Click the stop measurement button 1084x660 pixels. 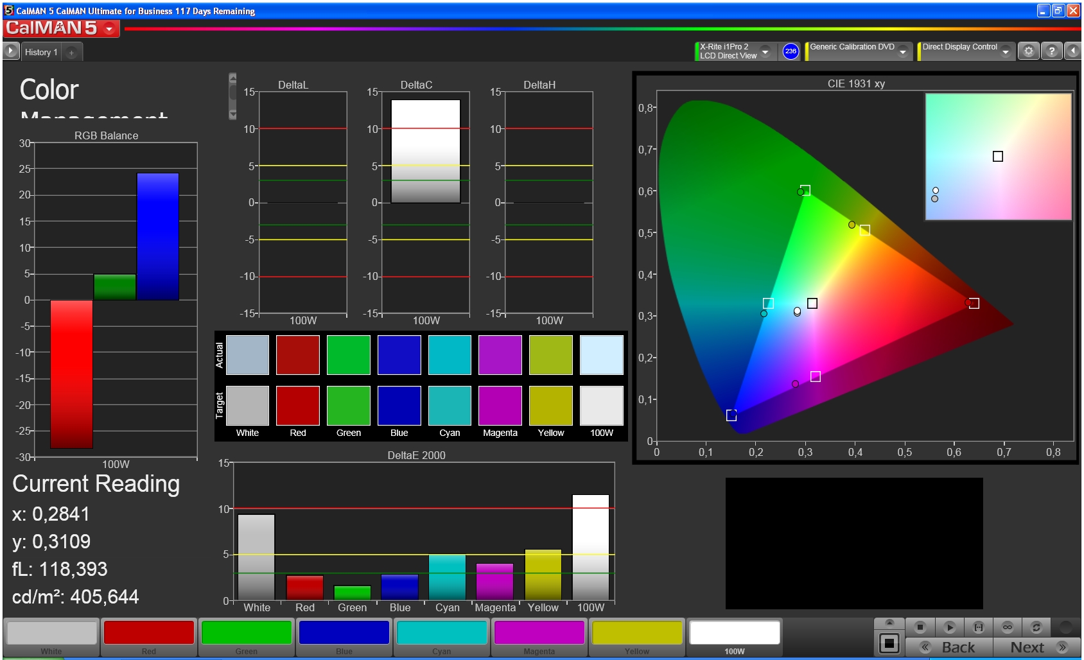pos(920,627)
